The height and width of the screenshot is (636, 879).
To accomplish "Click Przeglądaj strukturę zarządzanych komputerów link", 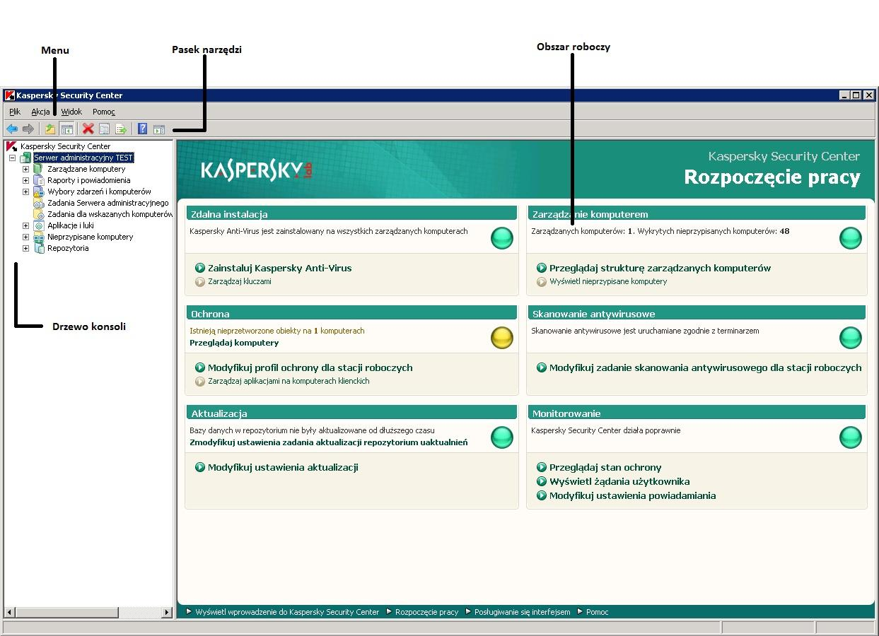I will tap(660, 268).
